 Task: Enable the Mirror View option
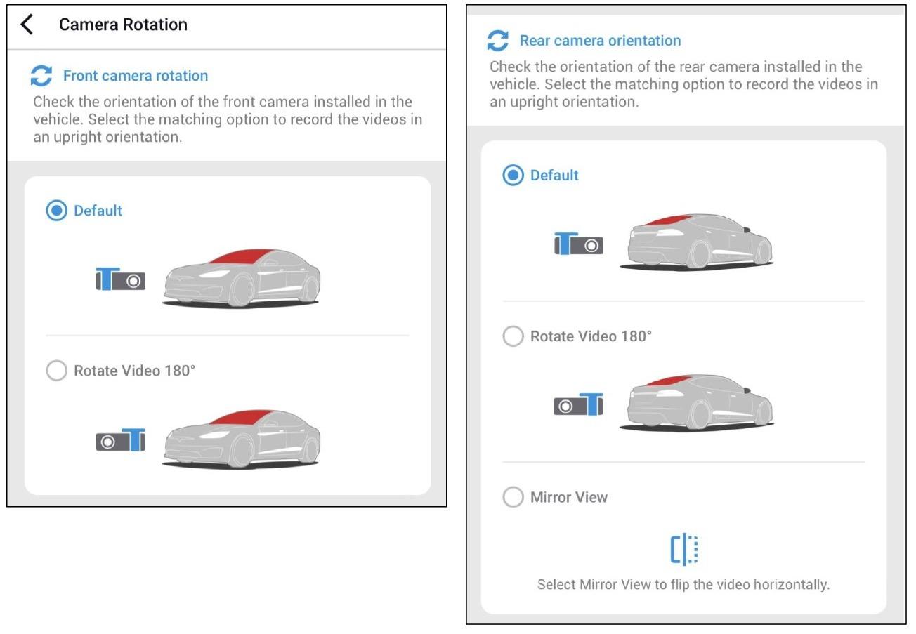(513, 497)
